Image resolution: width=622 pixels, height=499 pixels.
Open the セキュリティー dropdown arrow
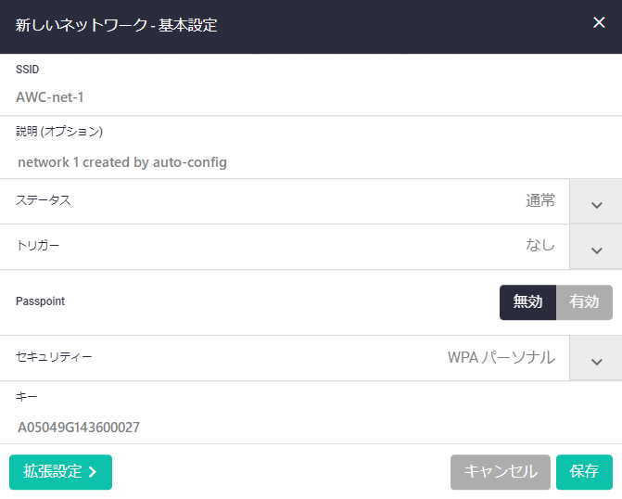(x=596, y=359)
